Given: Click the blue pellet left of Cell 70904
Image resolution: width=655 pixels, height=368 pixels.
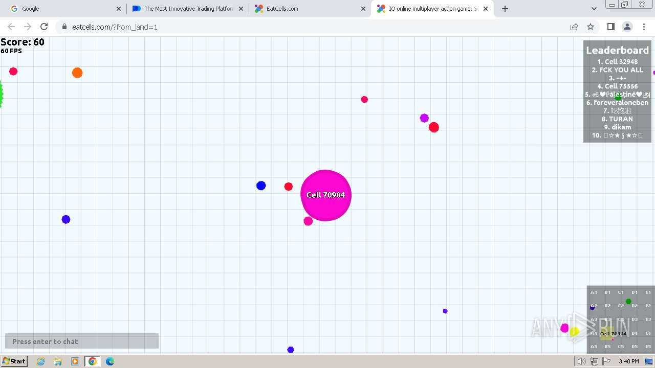Looking at the screenshot, I should point(261,186).
